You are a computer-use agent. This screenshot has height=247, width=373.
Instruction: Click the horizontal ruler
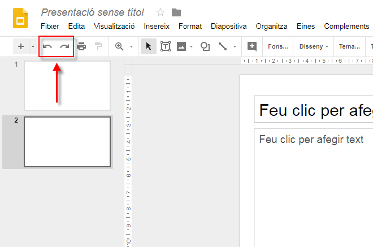(x=307, y=61)
